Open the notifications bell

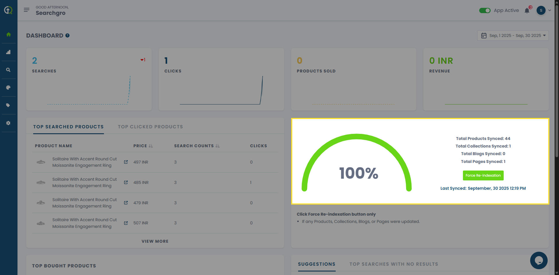(x=527, y=11)
